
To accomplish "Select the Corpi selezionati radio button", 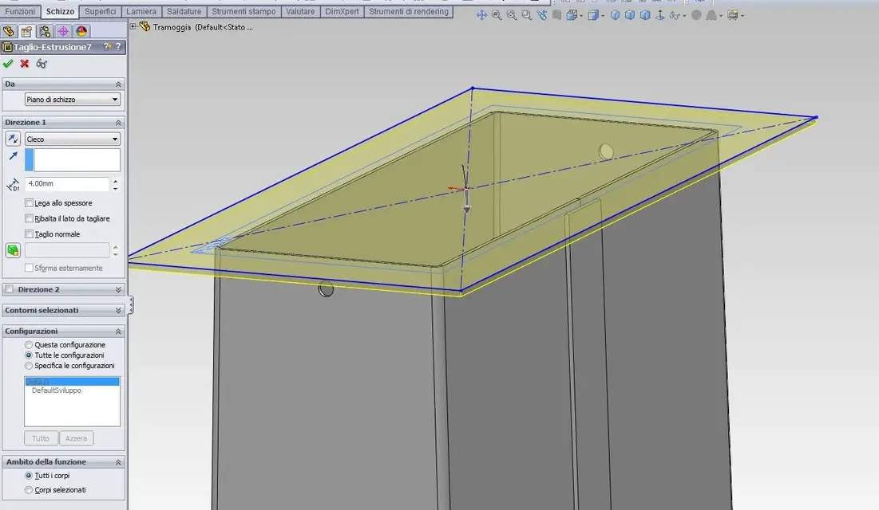I will point(29,490).
